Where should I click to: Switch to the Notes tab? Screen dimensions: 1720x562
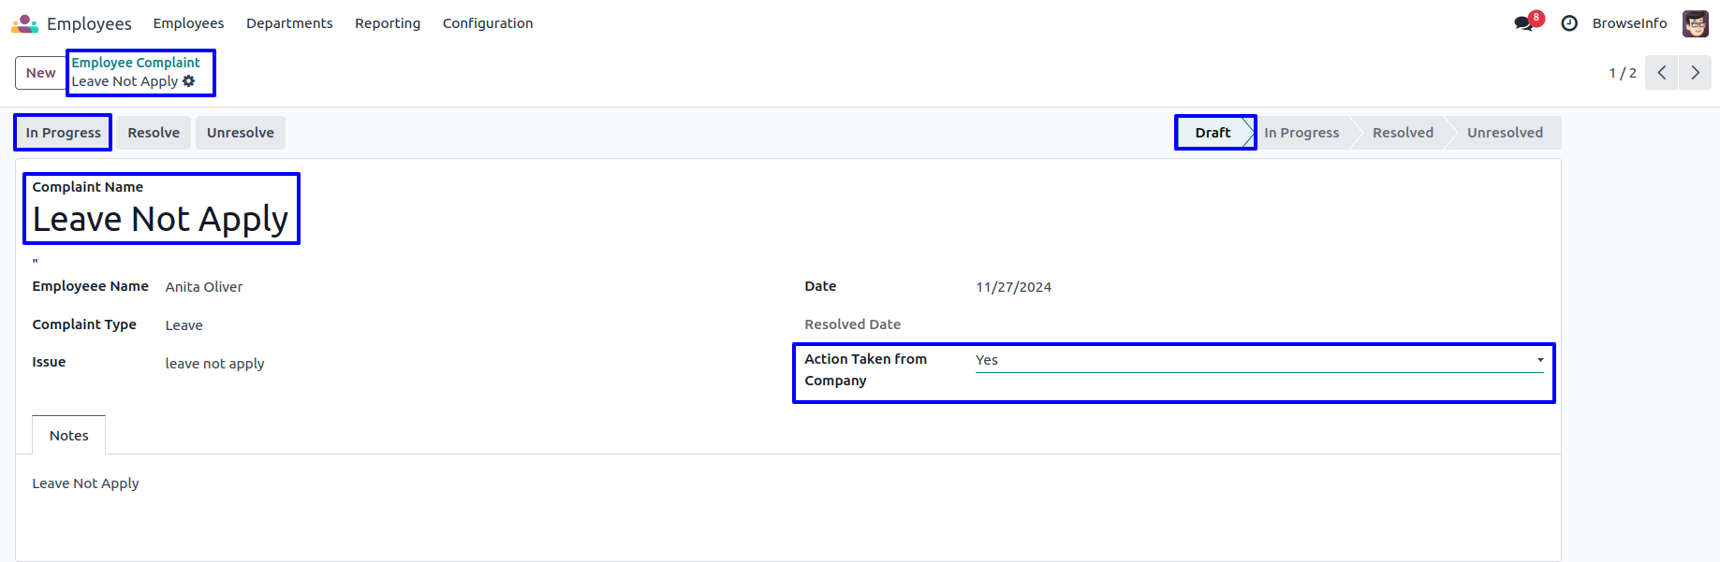click(68, 436)
